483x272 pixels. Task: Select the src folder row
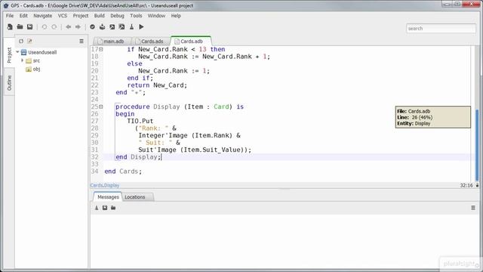[33, 60]
